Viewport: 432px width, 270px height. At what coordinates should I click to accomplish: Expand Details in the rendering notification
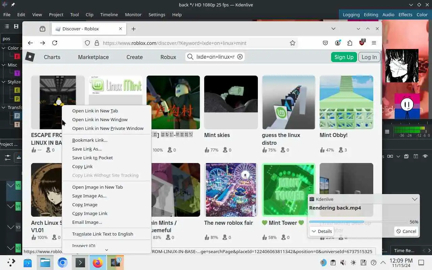pos(322,231)
